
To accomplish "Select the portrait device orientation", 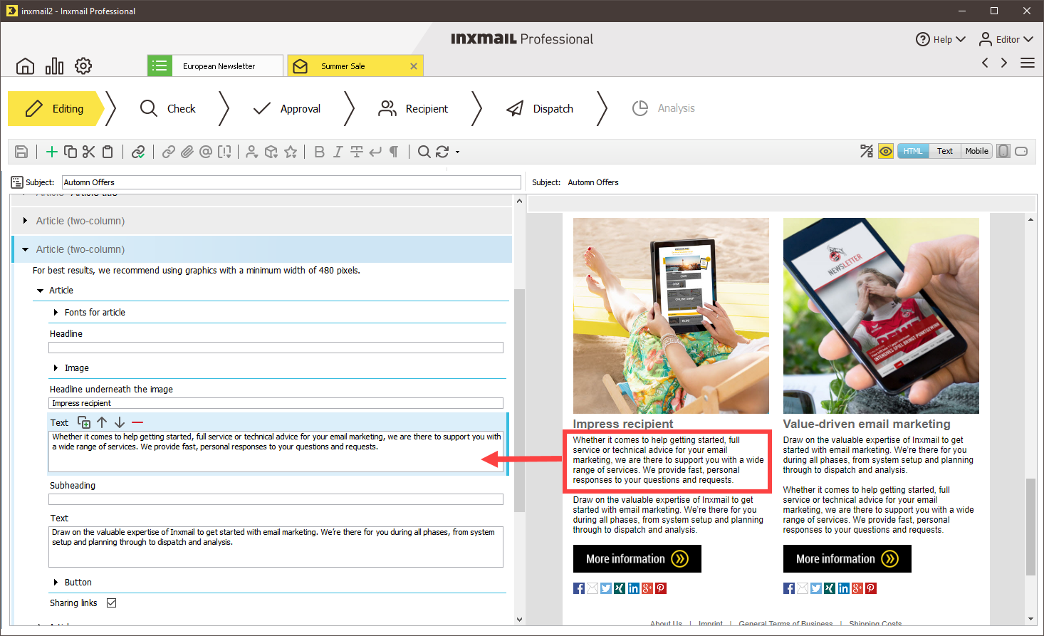I will (x=1003, y=151).
